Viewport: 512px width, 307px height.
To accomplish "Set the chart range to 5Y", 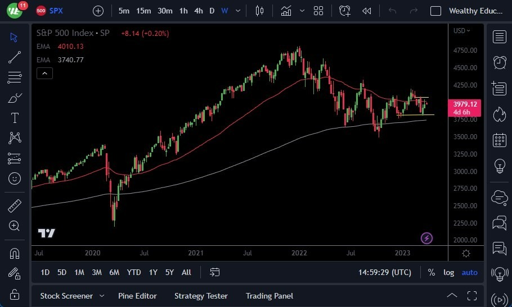I will tap(169, 272).
